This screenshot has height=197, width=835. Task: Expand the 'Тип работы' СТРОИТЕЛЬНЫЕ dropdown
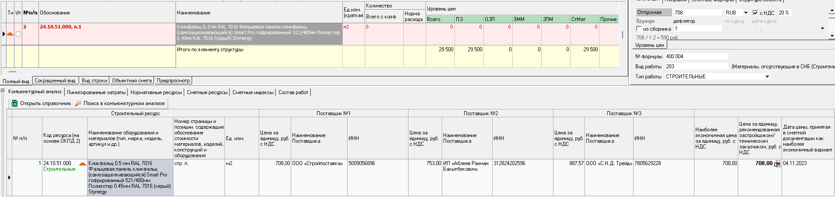tap(767, 77)
